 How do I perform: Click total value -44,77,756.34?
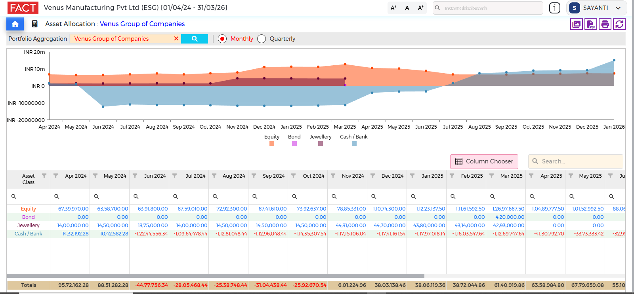point(151,285)
